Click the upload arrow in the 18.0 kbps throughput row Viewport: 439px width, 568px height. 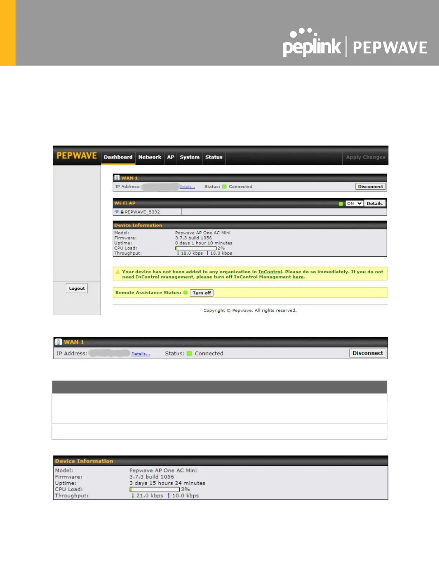coord(207,253)
